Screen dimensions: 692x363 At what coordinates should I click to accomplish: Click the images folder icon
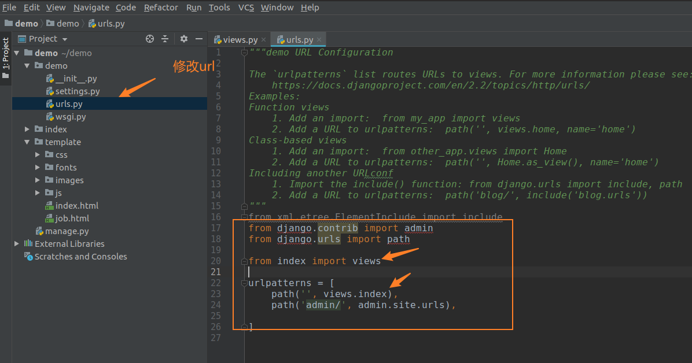[x=49, y=180]
